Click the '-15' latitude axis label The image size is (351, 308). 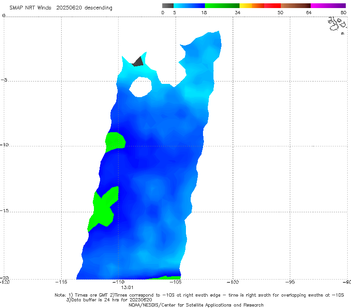pyautogui.click(x=4, y=210)
